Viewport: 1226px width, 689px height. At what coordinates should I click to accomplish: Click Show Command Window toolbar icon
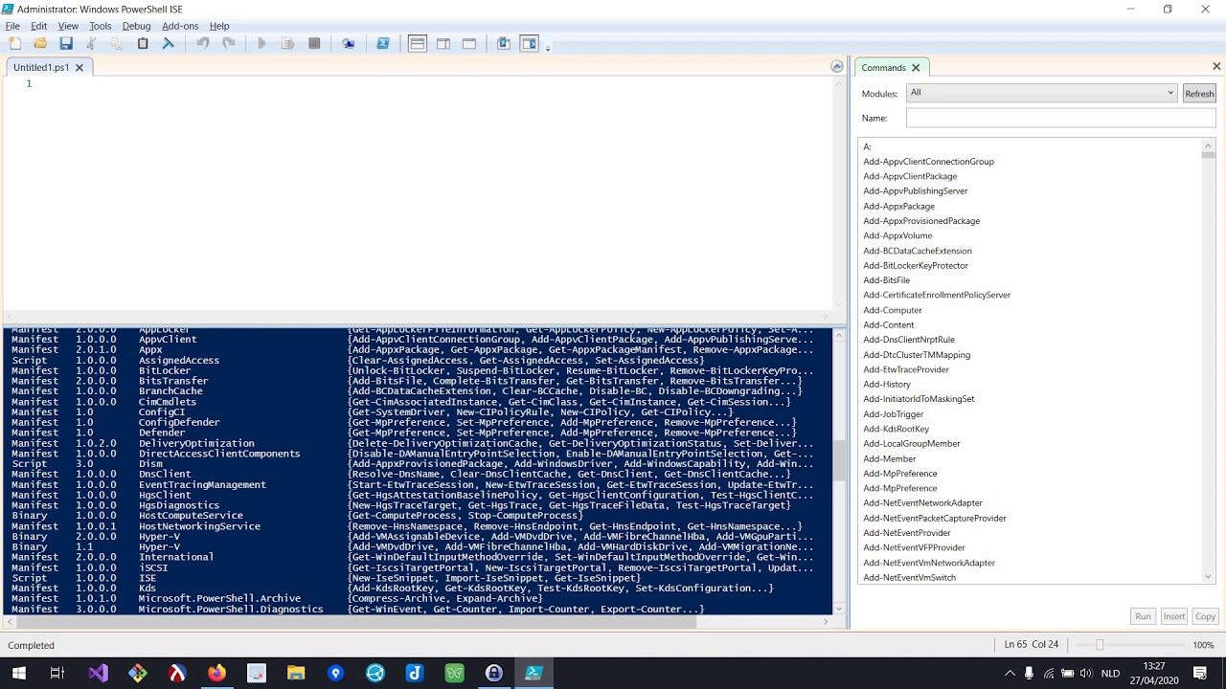[x=504, y=43]
